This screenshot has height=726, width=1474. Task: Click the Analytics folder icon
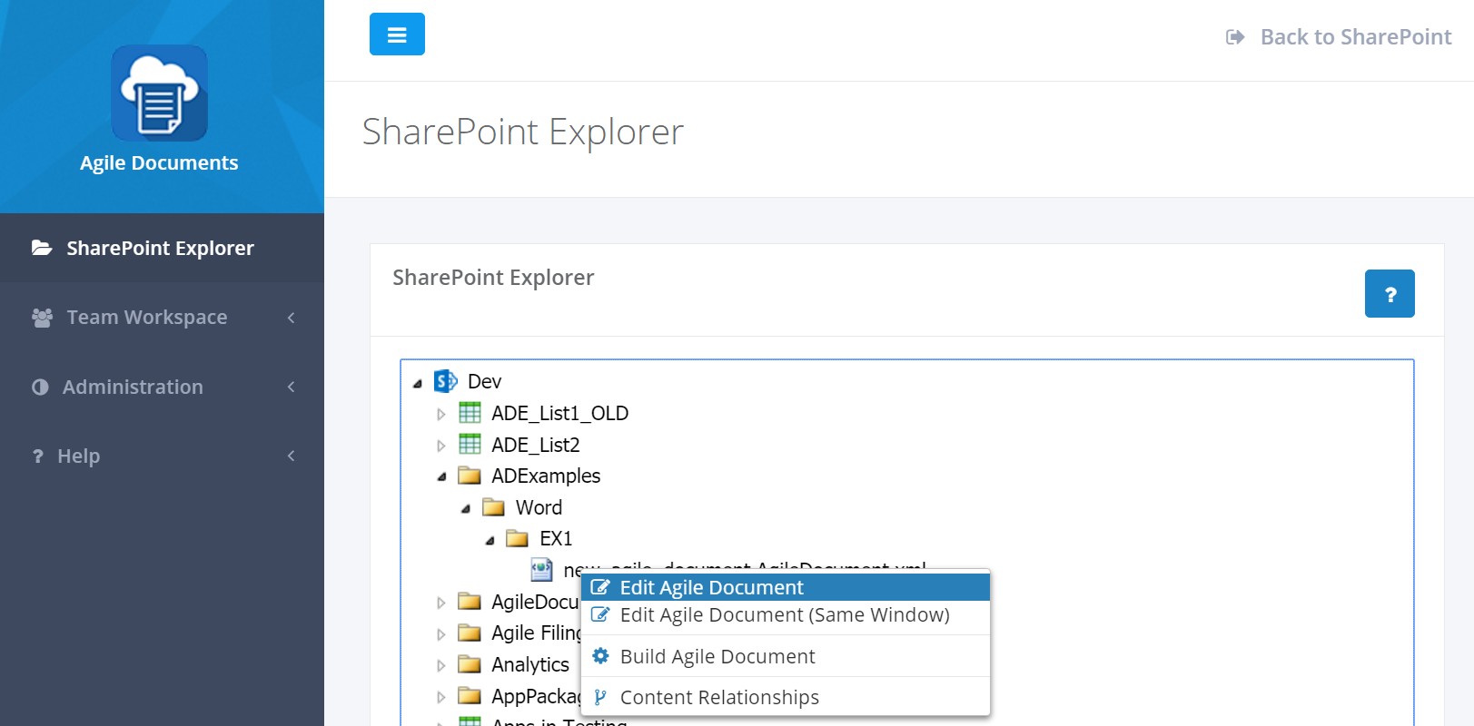(470, 664)
